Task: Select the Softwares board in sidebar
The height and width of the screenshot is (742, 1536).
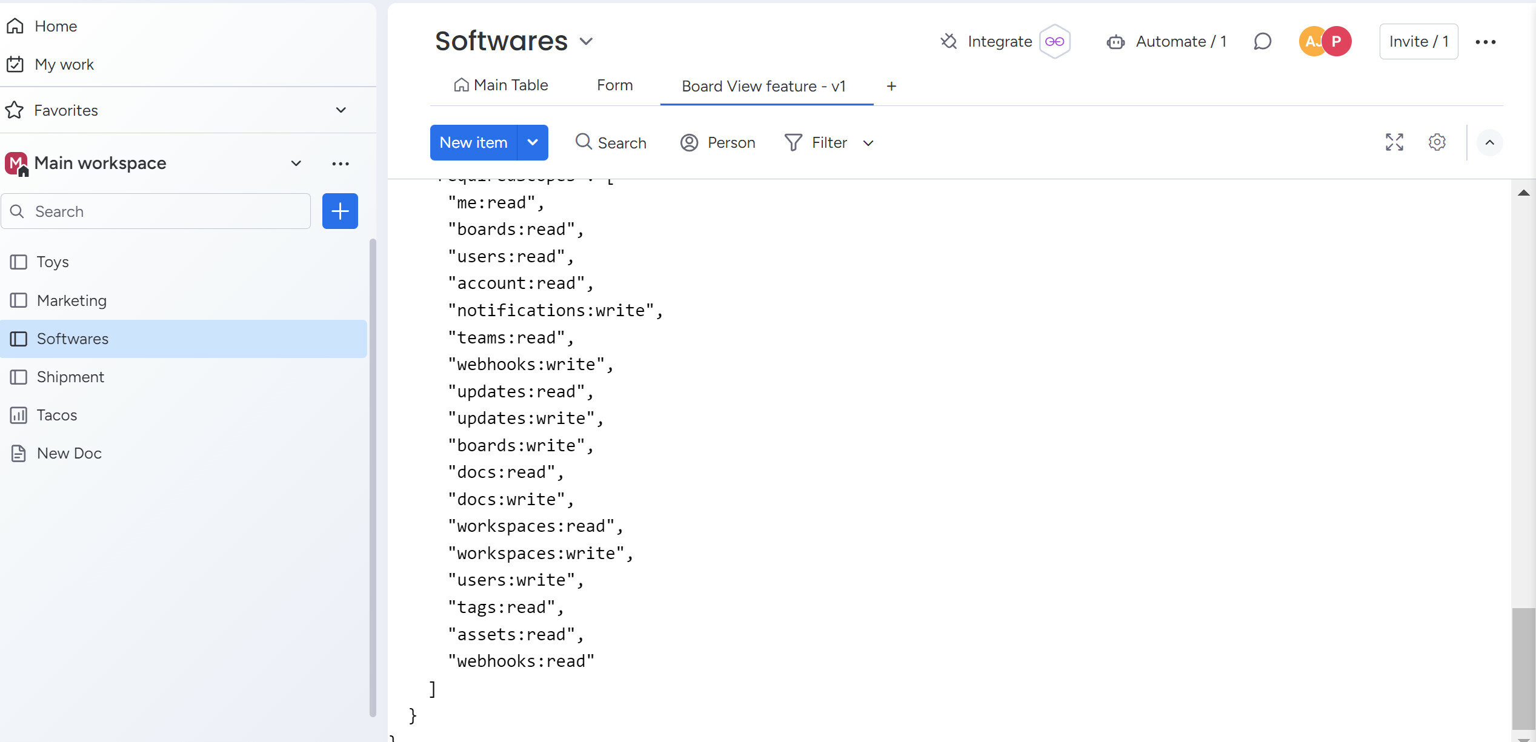Action: pyautogui.click(x=184, y=339)
